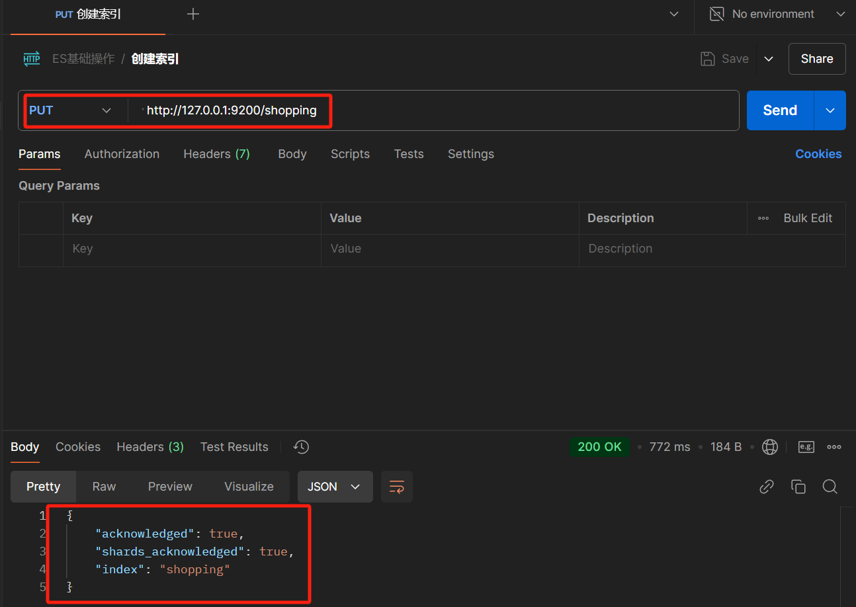
Task: Open the JSON format dropdown
Action: pyautogui.click(x=335, y=487)
